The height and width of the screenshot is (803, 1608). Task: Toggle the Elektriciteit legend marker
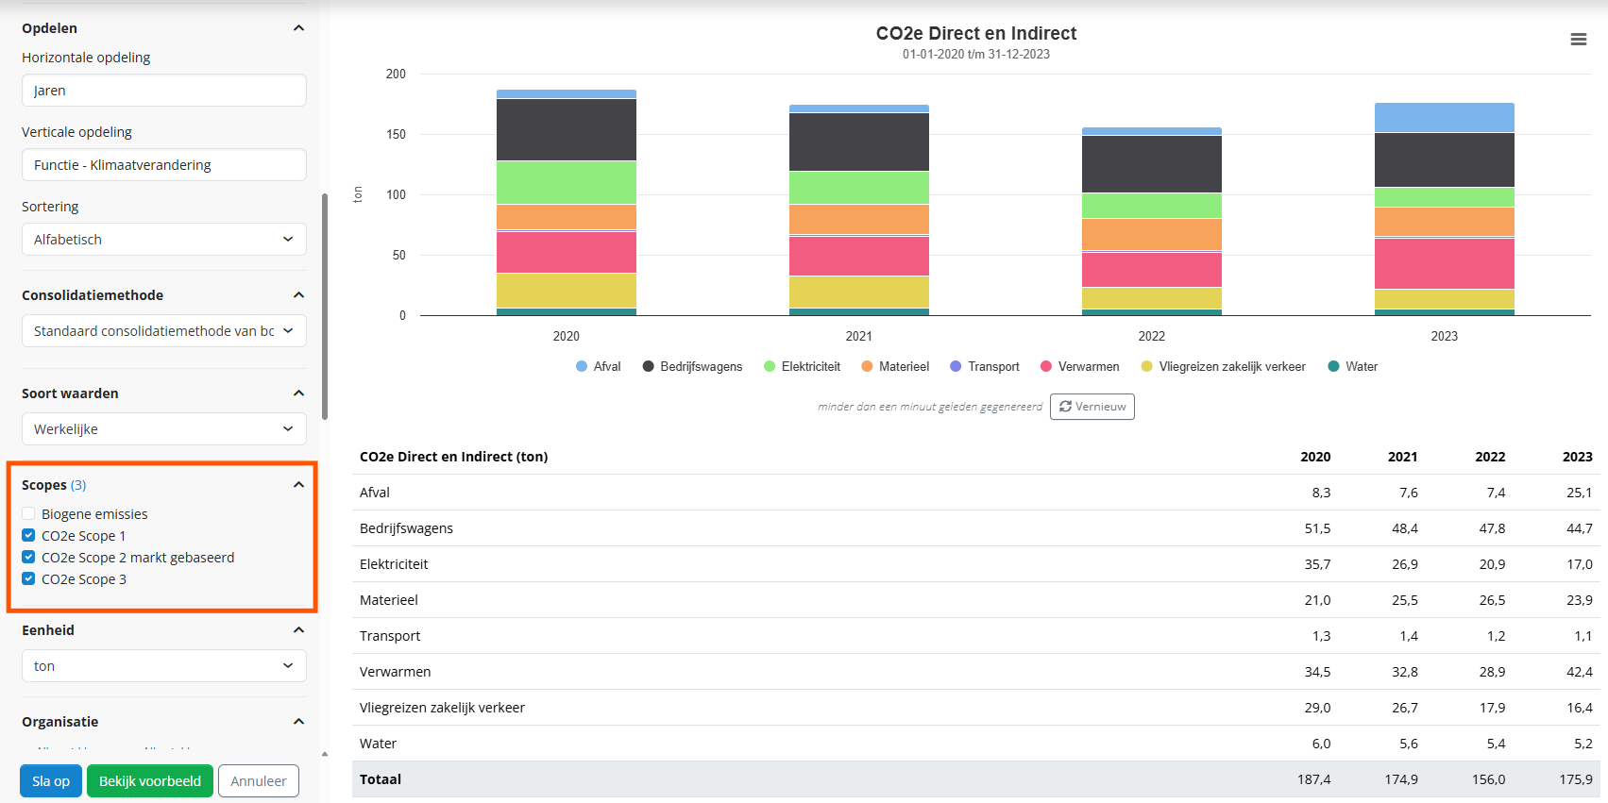point(770,366)
